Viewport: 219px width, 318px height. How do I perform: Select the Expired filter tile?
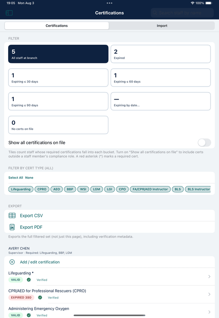pyautogui.click(x=161, y=54)
